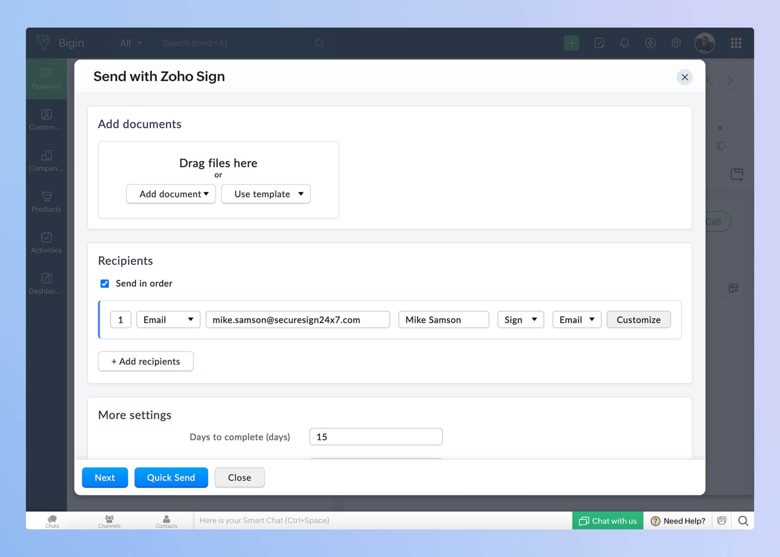Image resolution: width=780 pixels, height=557 pixels.
Task: Click the Smart Chat input bar
Action: (x=383, y=520)
